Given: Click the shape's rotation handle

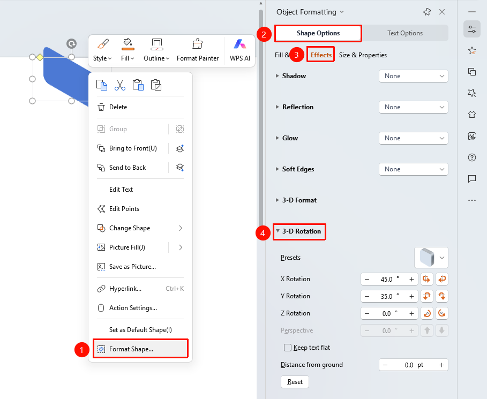Looking at the screenshot, I should click(71, 44).
